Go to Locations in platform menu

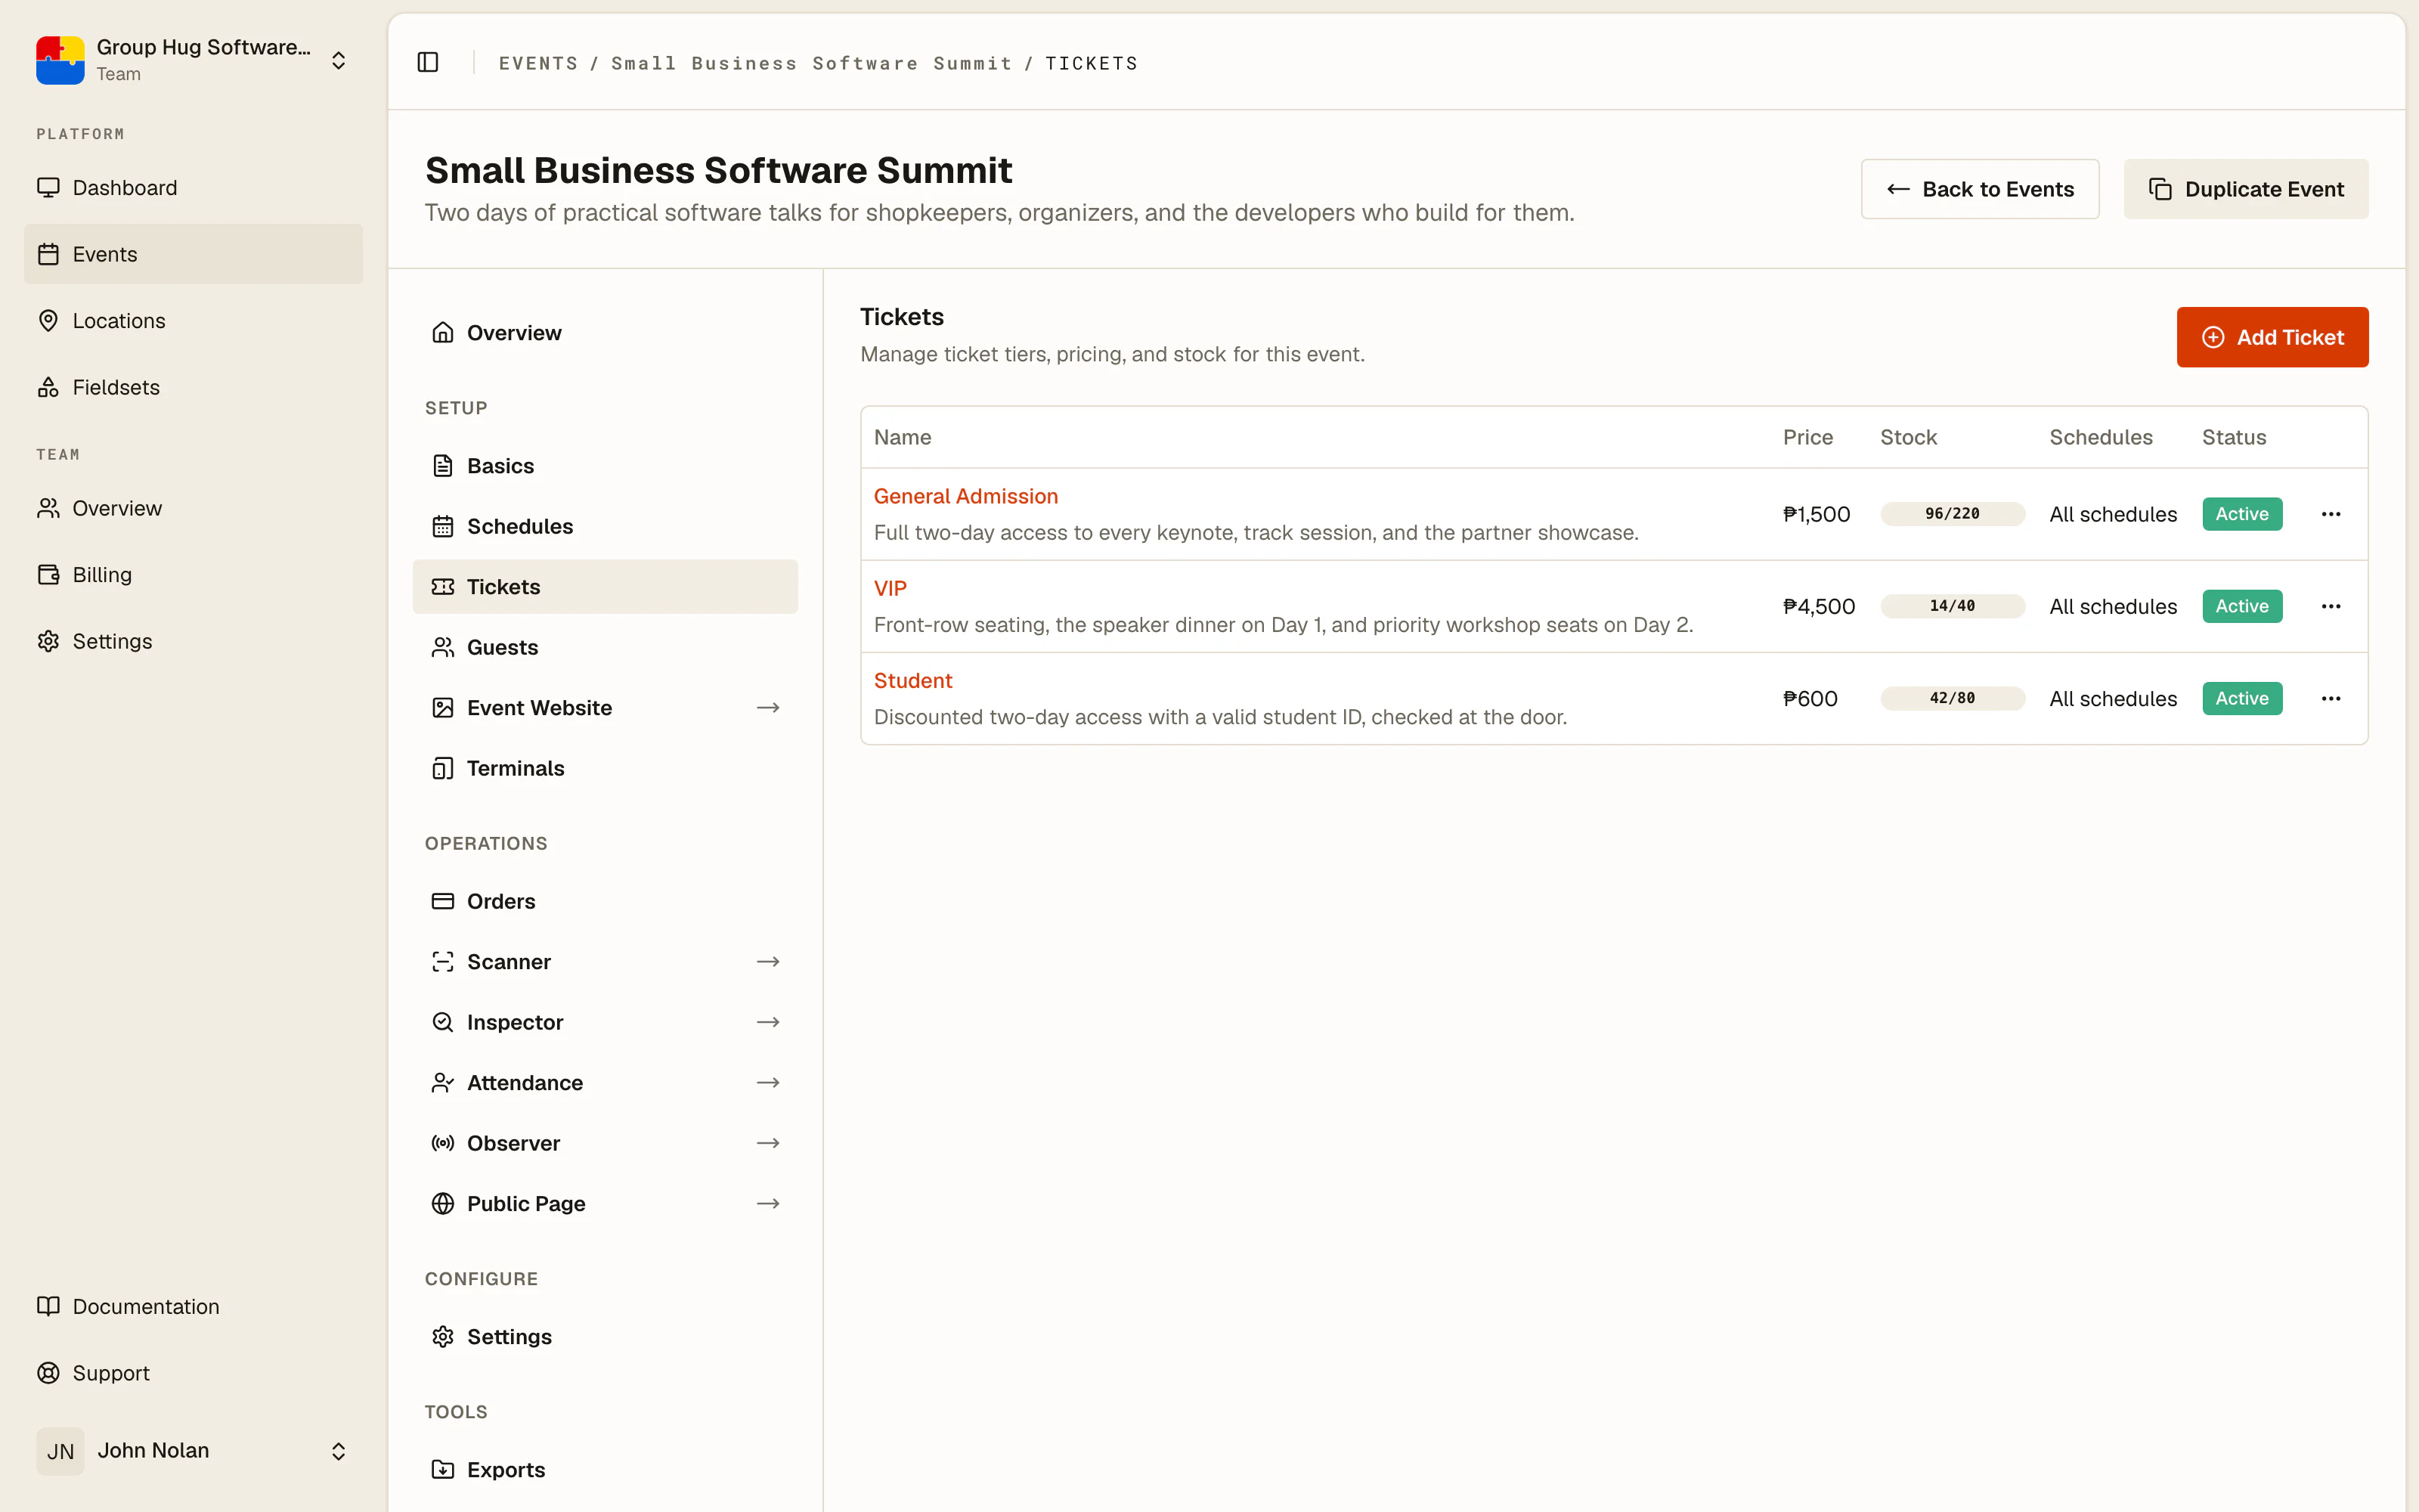[194, 320]
